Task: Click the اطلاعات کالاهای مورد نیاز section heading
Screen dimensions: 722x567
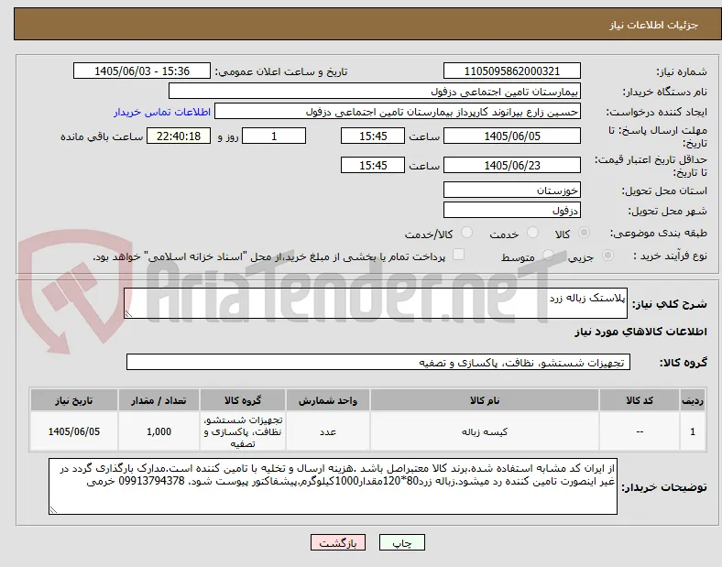Action: pyautogui.click(x=640, y=332)
